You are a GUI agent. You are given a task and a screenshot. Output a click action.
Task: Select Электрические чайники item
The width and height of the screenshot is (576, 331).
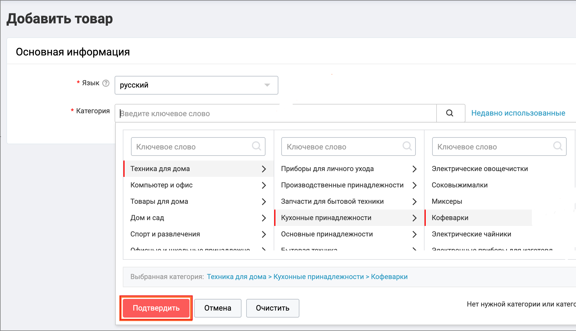coord(471,234)
